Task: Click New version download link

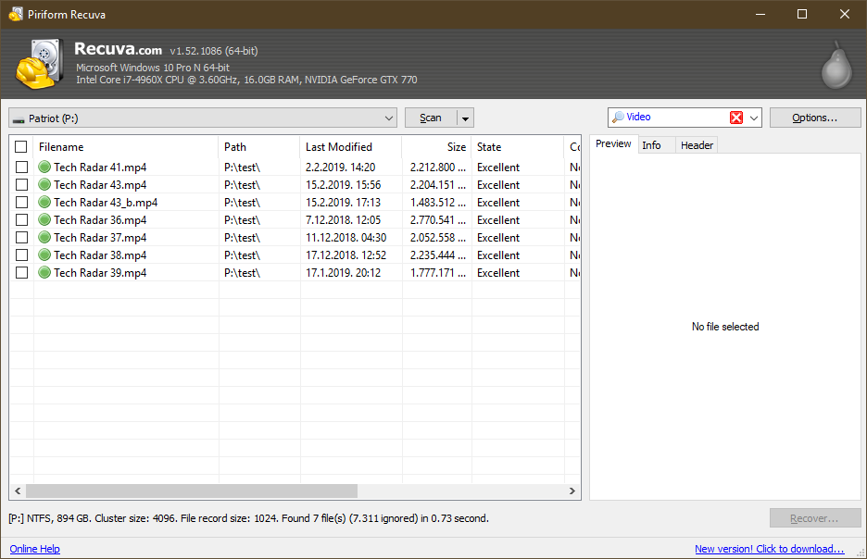Action: 769,549
